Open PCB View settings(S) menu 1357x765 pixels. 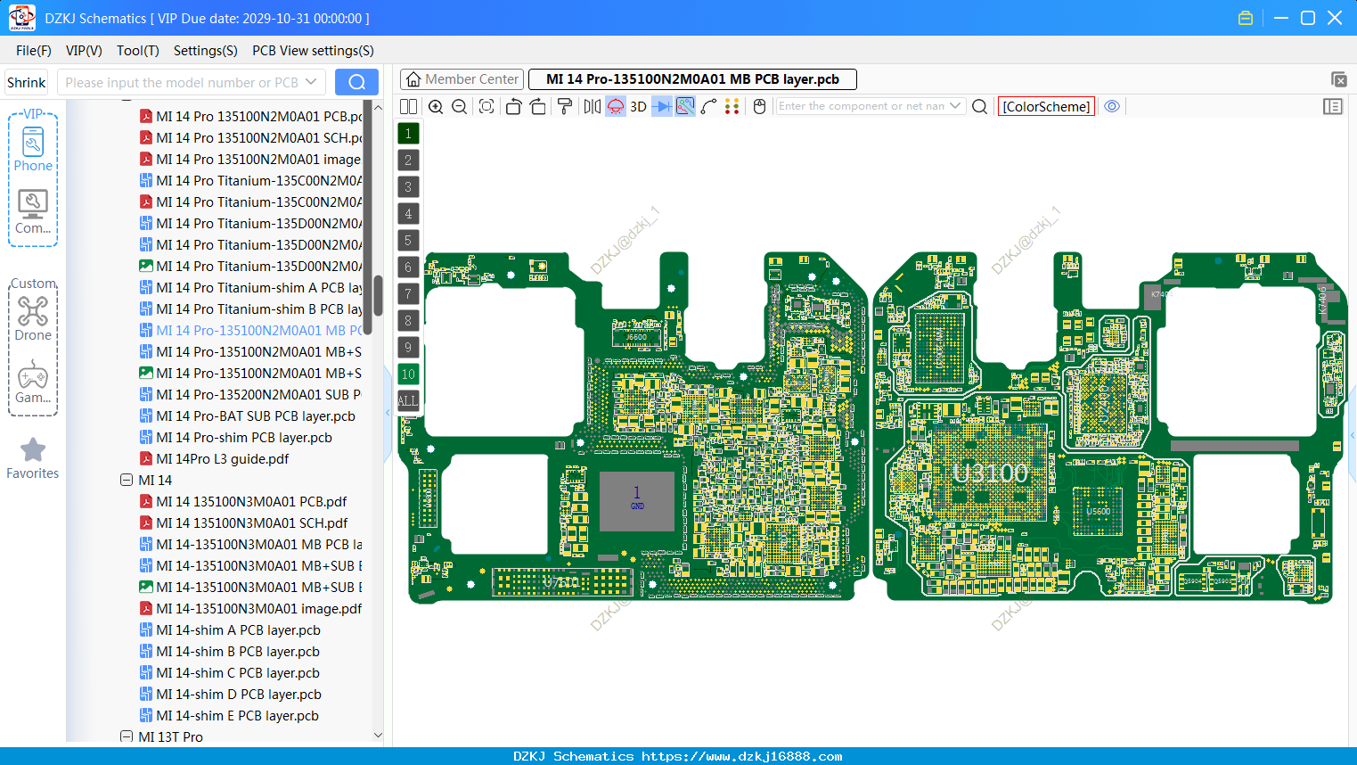(313, 51)
